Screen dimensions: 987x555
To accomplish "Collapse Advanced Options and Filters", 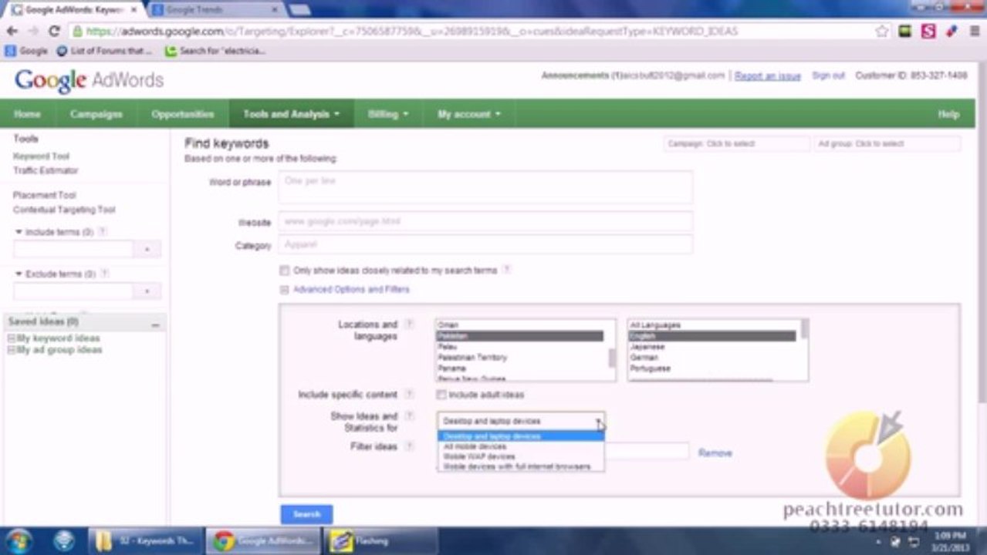I will coord(284,290).
